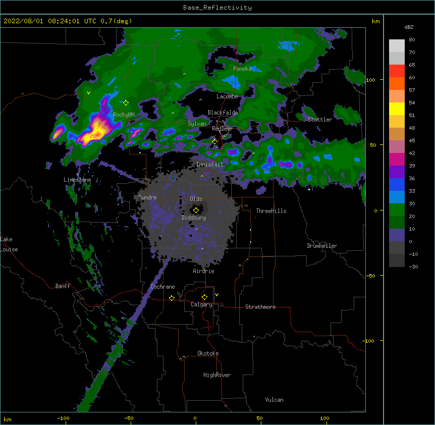Click the yellow v marker northwest of RockyMH
This screenshot has height=425, width=435.
88,93
